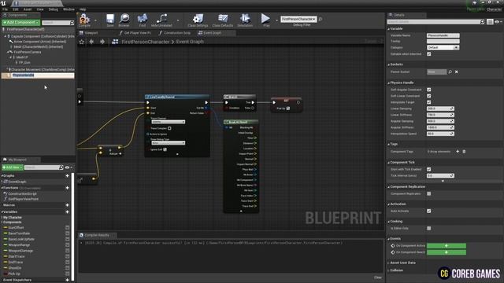Click the Interpolation Speed value field
Image resolution: width=504 pixels, height=283 pixels.
point(440,134)
